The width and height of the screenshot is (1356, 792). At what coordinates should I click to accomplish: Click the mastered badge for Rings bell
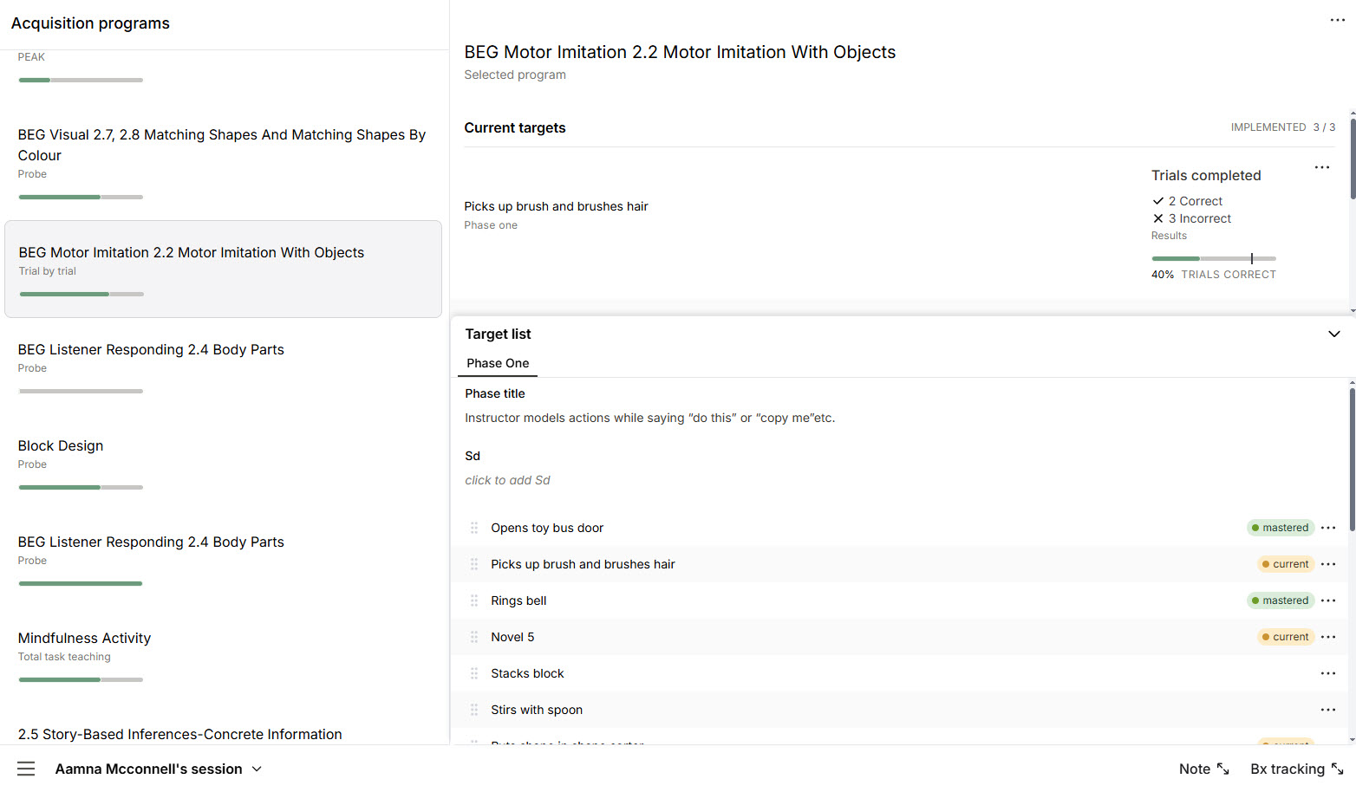click(1281, 600)
